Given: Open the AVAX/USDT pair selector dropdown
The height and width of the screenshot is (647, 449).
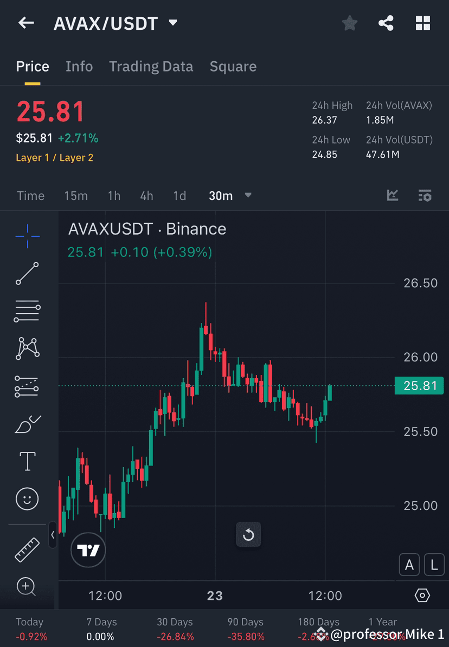Looking at the screenshot, I should [x=172, y=23].
